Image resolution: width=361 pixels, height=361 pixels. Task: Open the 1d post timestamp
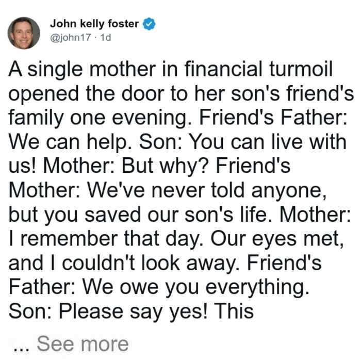(106, 37)
